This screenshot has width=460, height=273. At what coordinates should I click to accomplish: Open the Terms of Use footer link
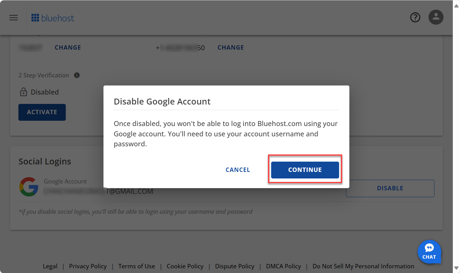pos(137,266)
